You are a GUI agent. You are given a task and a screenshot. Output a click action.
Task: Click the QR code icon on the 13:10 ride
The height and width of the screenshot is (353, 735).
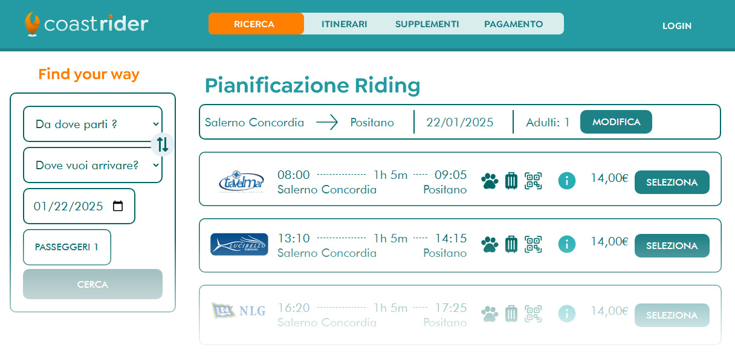point(533,244)
